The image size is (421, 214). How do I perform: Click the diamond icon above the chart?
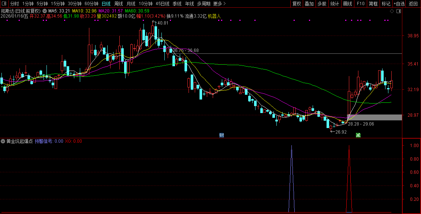click(x=392, y=11)
